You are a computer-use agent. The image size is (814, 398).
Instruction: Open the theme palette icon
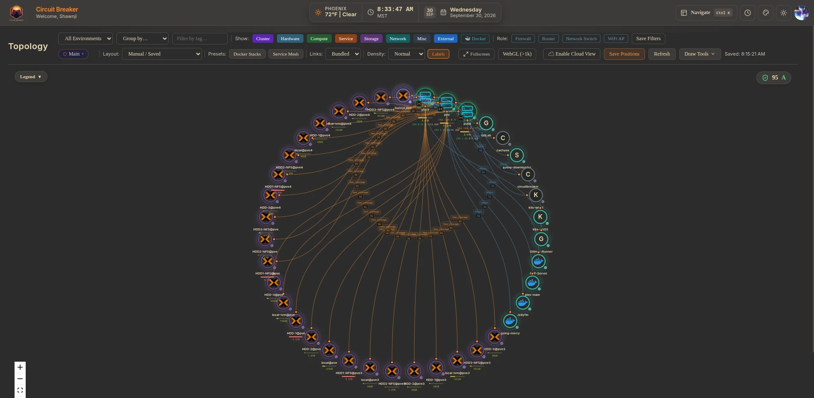click(x=766, y=13)
